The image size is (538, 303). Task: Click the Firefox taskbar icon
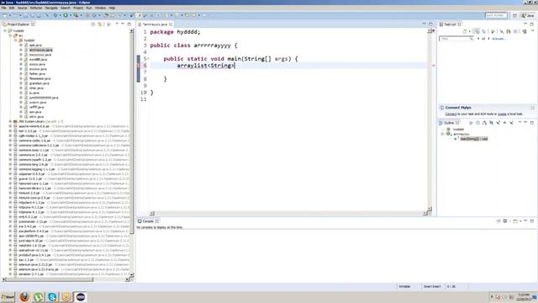point(24,296)
